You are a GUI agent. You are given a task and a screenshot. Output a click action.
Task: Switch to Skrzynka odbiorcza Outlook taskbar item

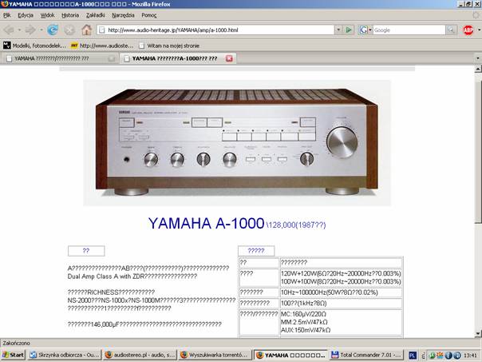click(x=65, y=355)
